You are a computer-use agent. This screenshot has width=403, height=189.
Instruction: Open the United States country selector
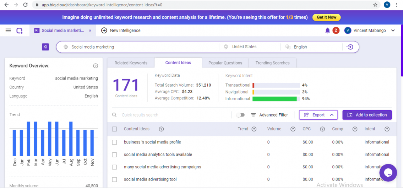click(x=250, y=47)
